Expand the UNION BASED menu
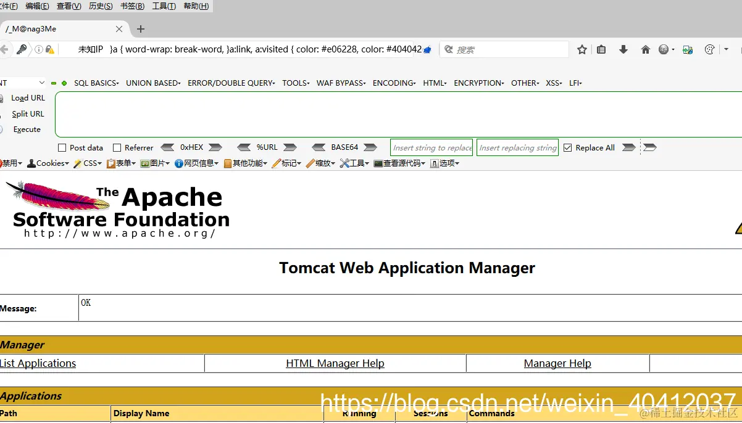The height and width of the screenshot is (423, 742). 153,83
